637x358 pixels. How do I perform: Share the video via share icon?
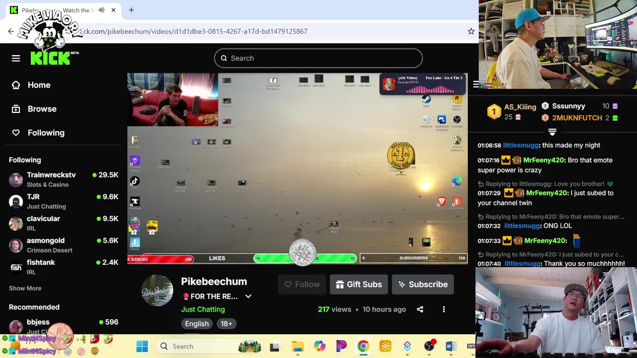pos(420,309)
